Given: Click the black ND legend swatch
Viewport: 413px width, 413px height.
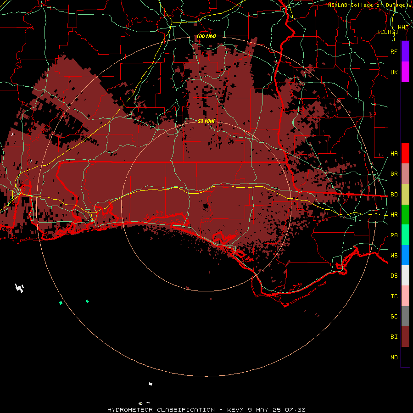Looking at the screenshot, I should (x=405, y=357).
